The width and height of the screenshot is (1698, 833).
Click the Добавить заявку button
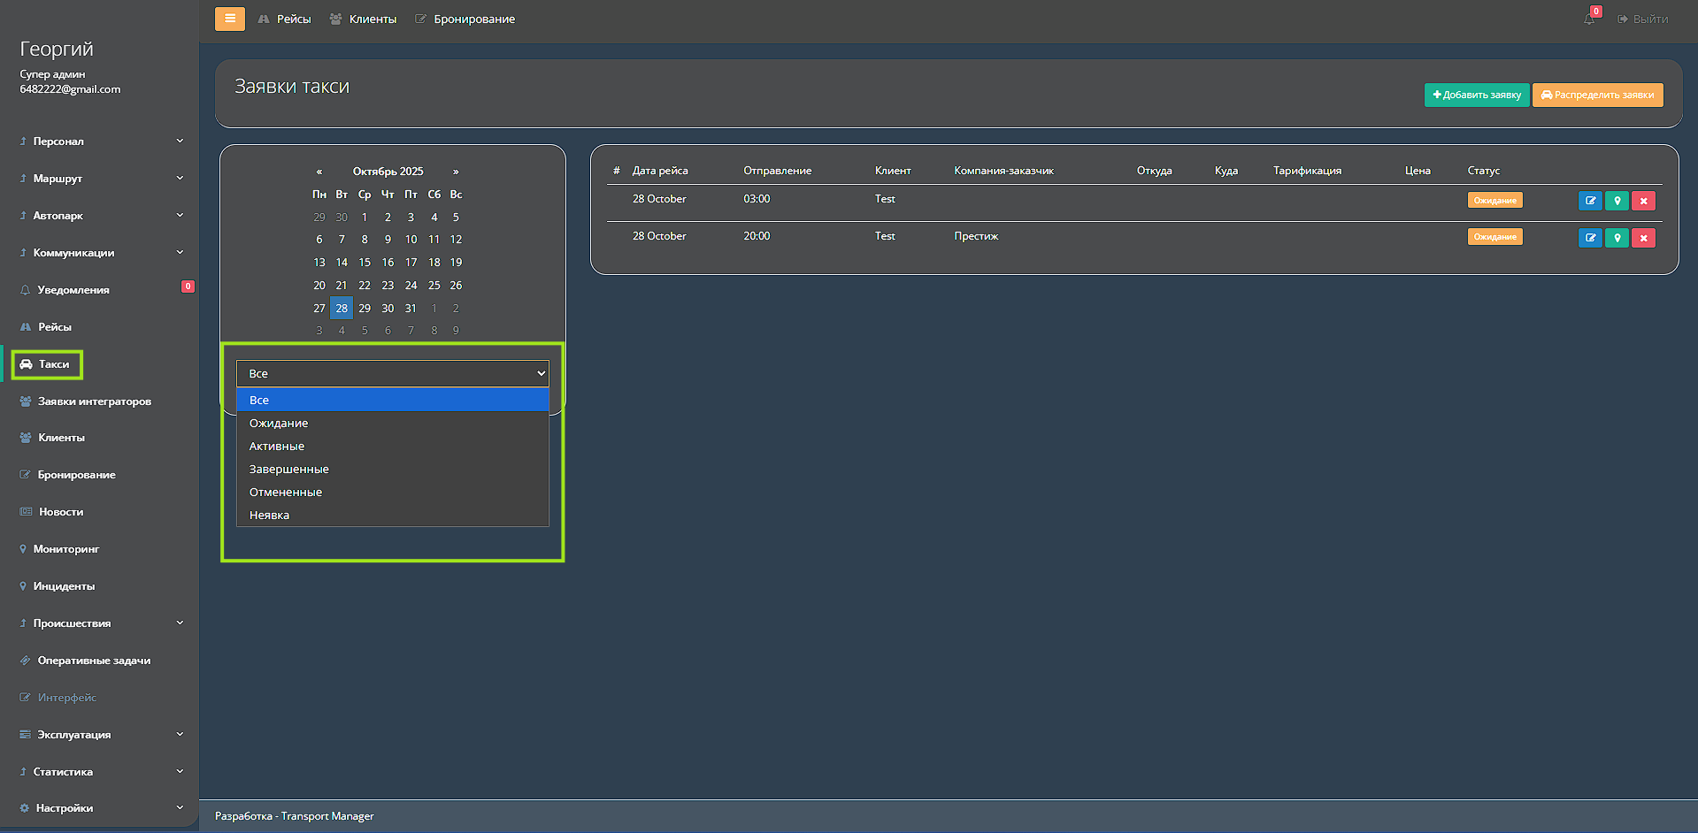pyautogui.click(x=1476, y=96)
